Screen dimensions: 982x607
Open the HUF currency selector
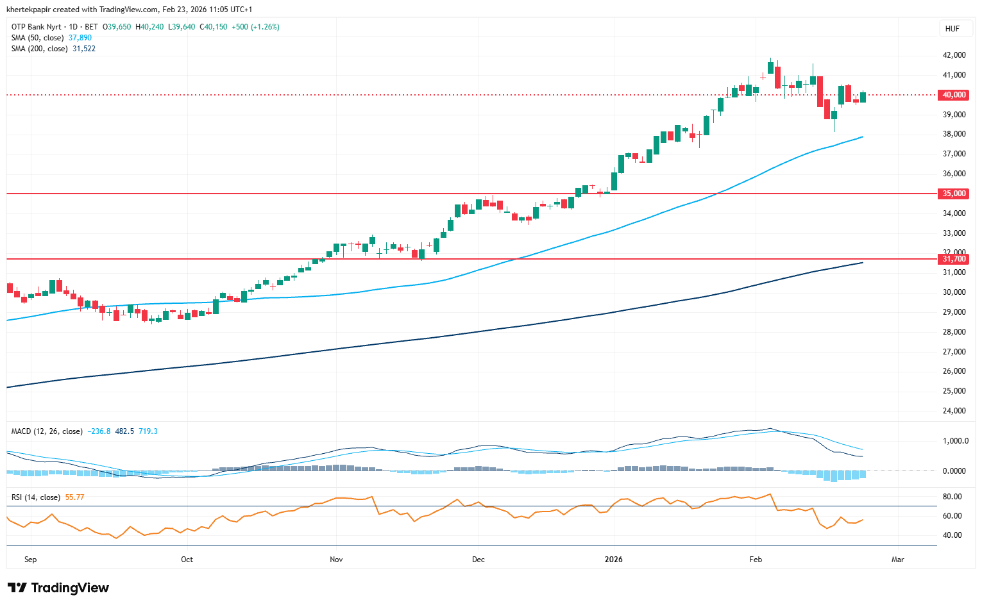coord(952,28)
